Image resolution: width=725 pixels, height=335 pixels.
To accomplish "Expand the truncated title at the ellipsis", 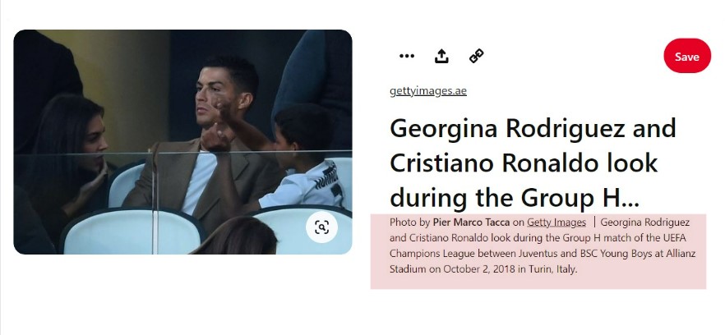I will (x=625, y=198).
